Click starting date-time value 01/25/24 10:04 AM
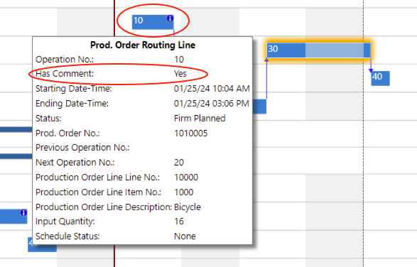Image resolution: width=417 pixels, height=267 pixels. pos(212,89)
